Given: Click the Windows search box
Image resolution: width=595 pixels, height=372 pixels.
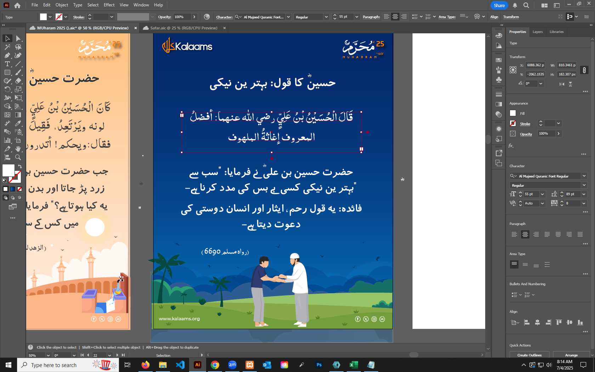Looking at the screenshot, I should [68, 365].
